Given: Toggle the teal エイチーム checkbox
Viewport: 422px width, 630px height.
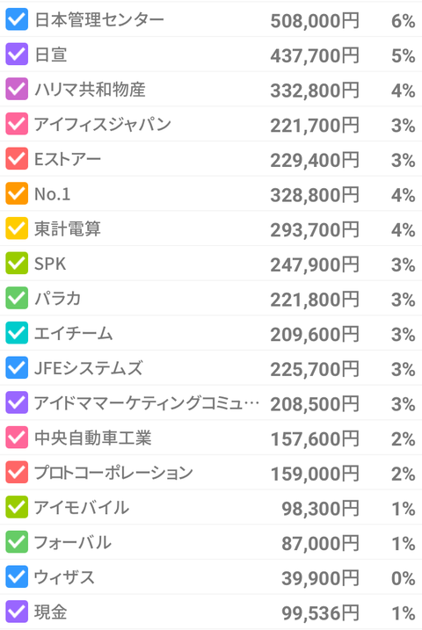Looking at the screenshot, I should point(17,333).
